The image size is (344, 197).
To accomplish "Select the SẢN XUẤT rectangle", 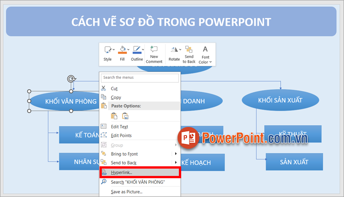I will pyautogui.click(x=294, y=162).
